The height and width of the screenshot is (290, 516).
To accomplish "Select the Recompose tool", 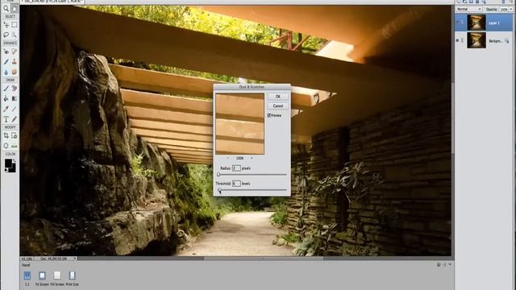I will point(15,135).
